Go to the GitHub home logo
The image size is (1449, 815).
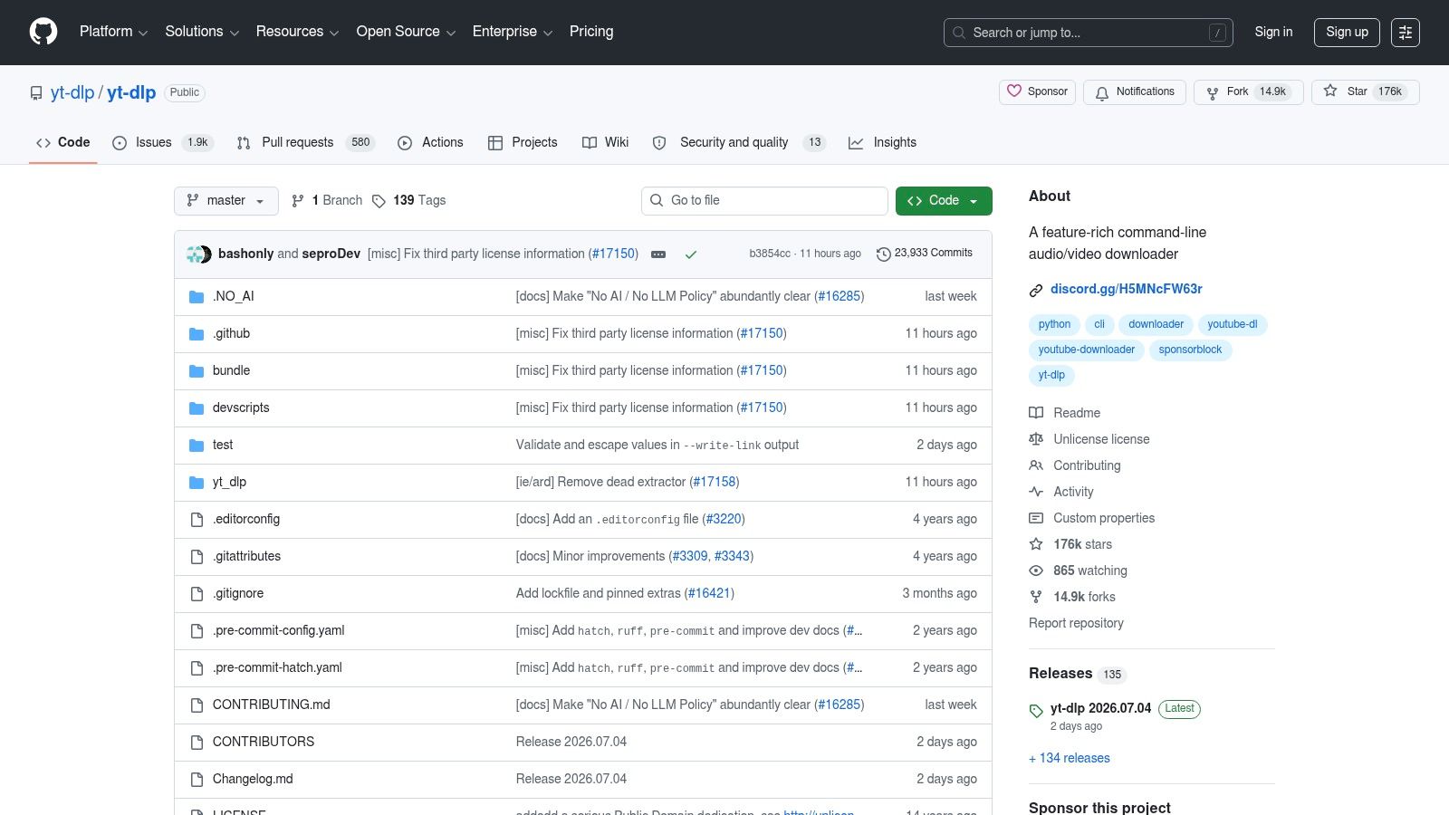point(43,32)
